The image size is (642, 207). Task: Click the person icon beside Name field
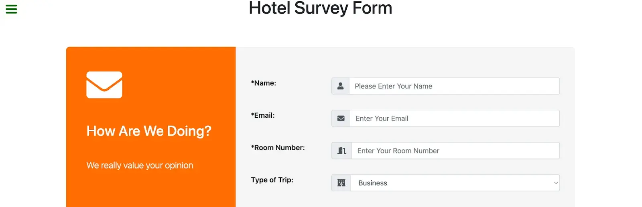(x=340, y=86)
